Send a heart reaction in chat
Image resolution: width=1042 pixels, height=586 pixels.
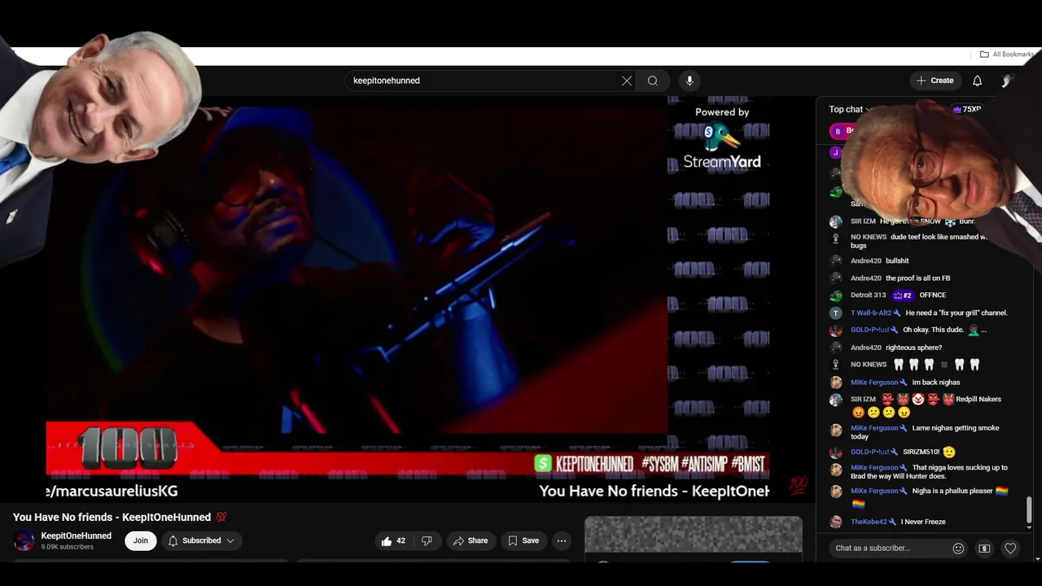pyautogui.click(x=1010, y=549)
